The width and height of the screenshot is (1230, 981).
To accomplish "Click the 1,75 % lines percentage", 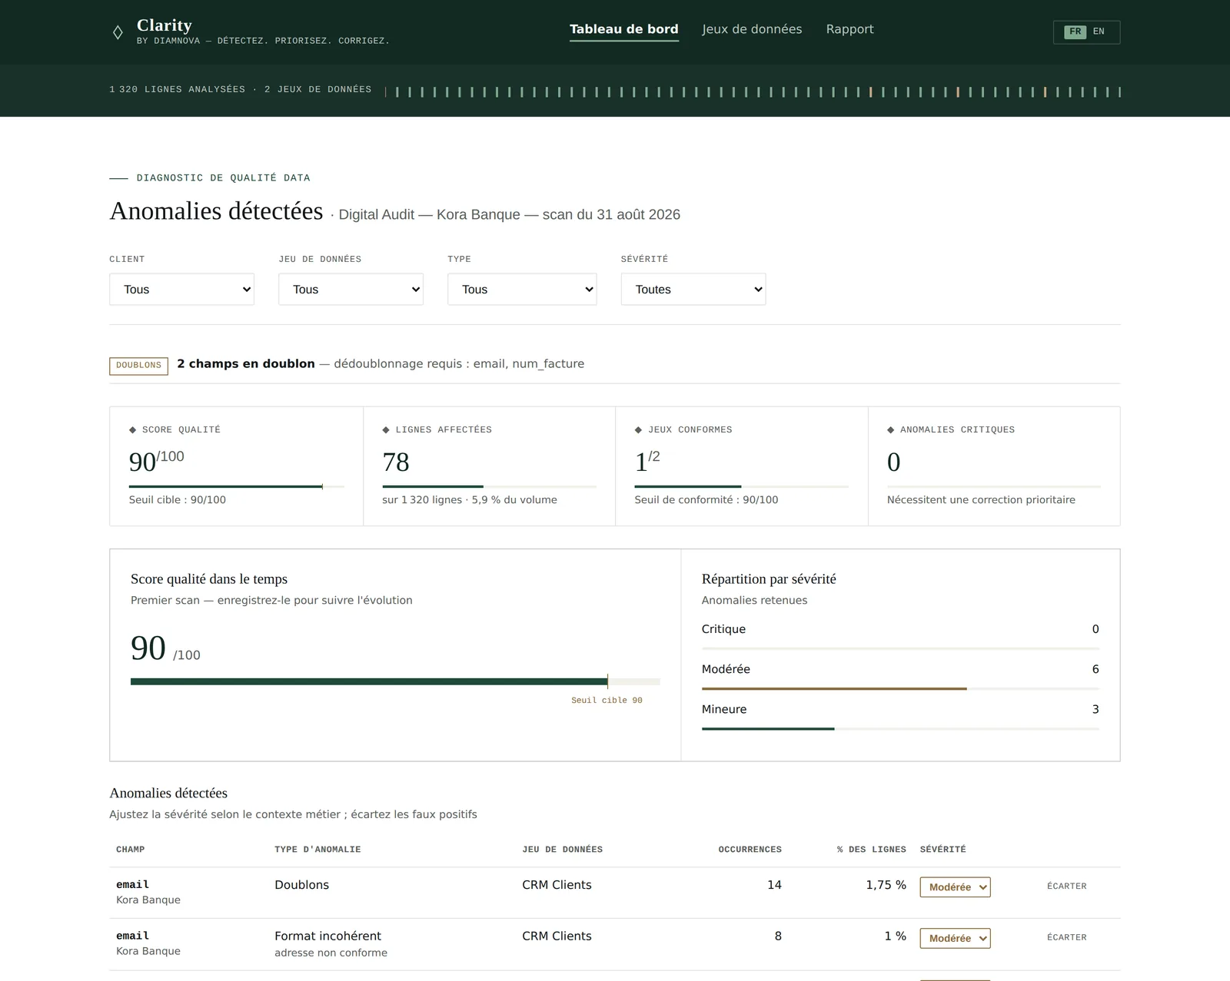I will pos(886,885).
